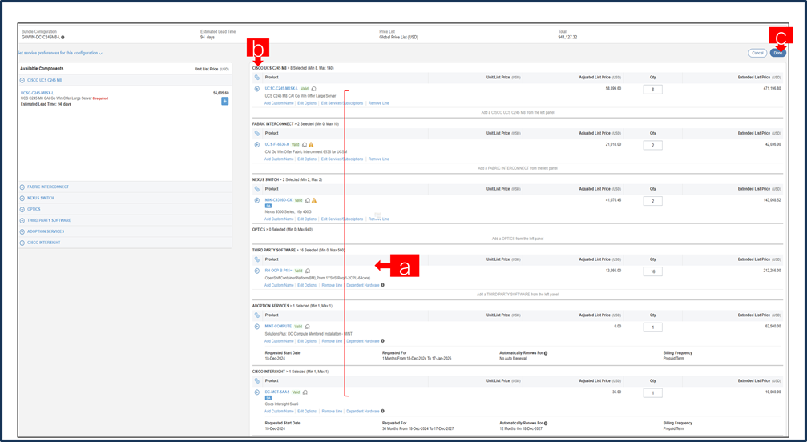
Task: Expand the CISCO INTERSIGHT component group
Action: (x=22, y=243)
